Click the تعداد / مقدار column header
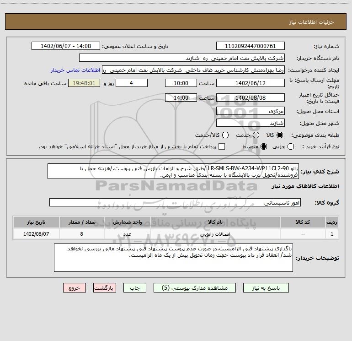 [x=82, y=222]
